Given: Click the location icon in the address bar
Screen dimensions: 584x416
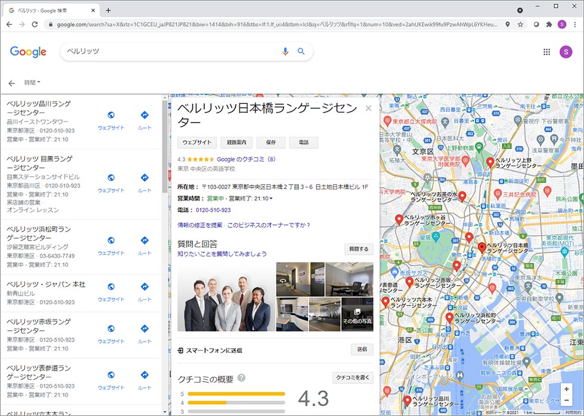Looking at the screenshot, I should [507, 24].
